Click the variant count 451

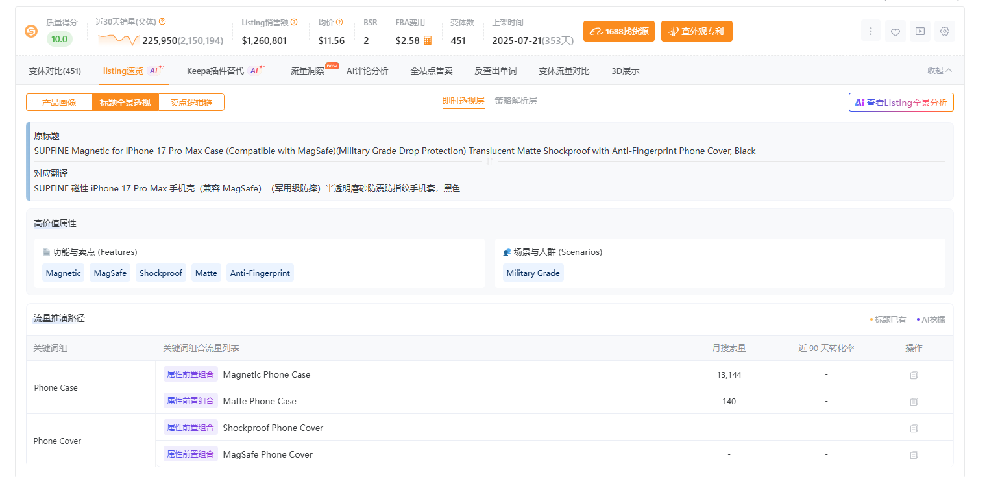coord(458,41)
